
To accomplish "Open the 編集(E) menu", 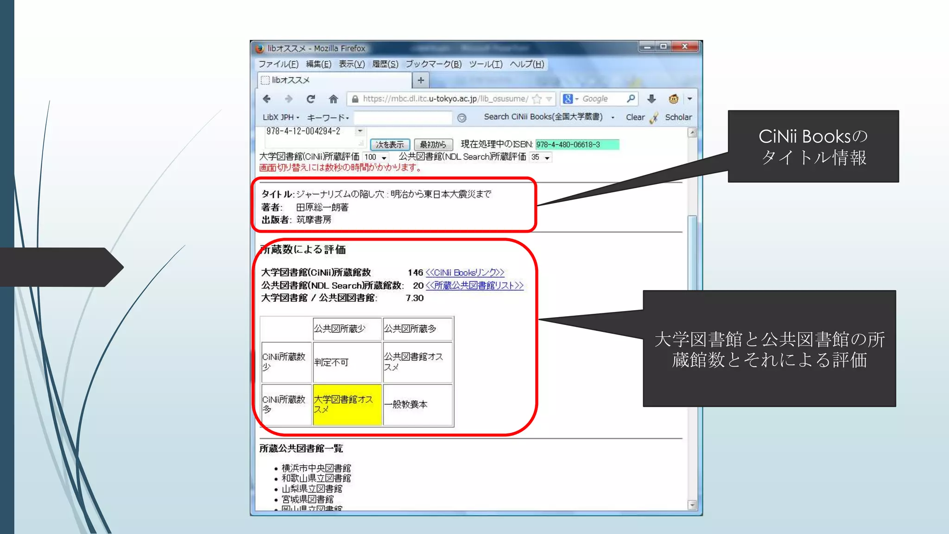I will point(319,64).
